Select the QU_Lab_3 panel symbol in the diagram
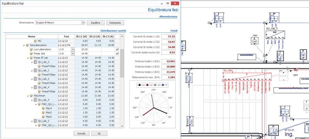309x139 pixels. click(275, 35)
